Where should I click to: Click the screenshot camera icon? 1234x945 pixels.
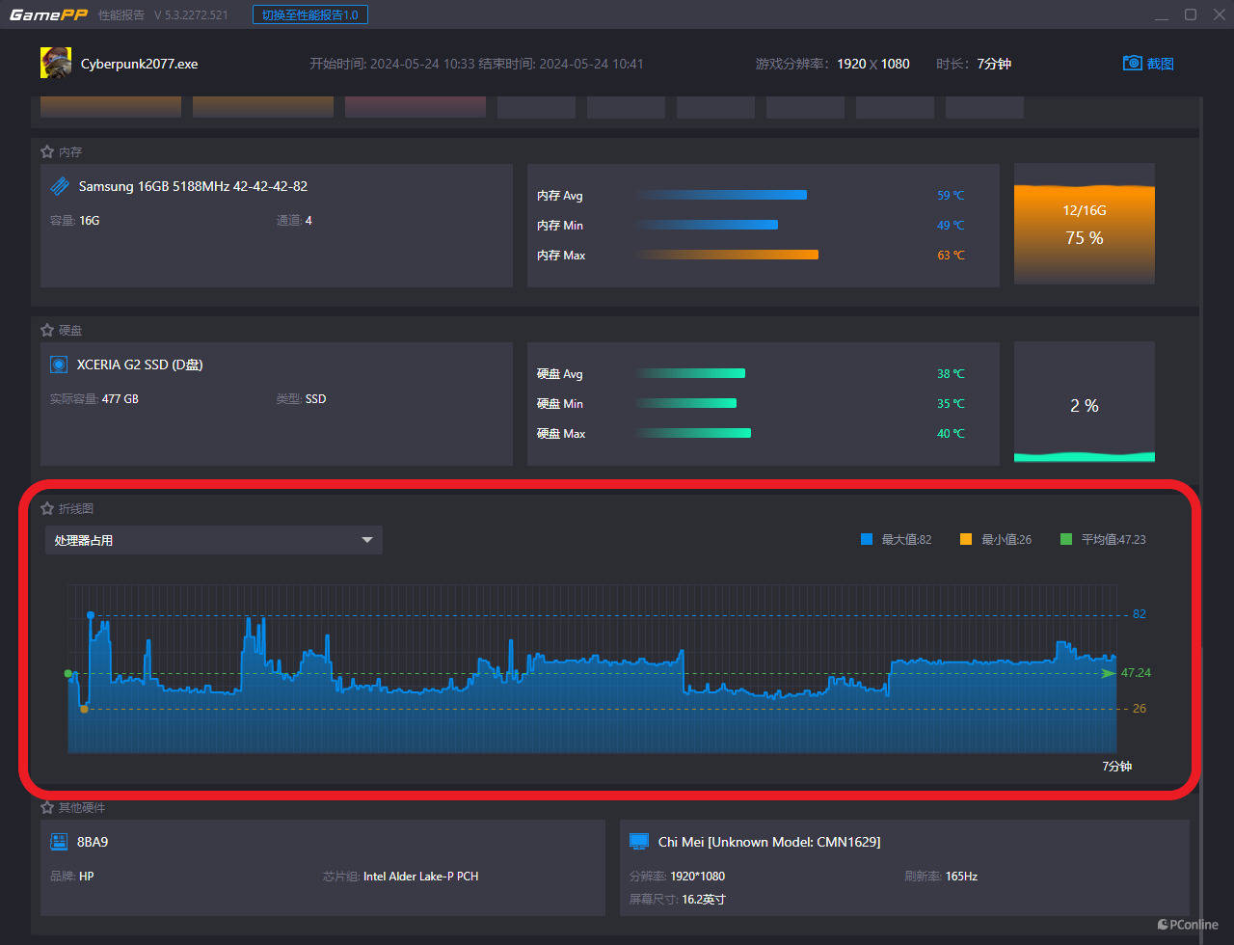pos(1132,64)
